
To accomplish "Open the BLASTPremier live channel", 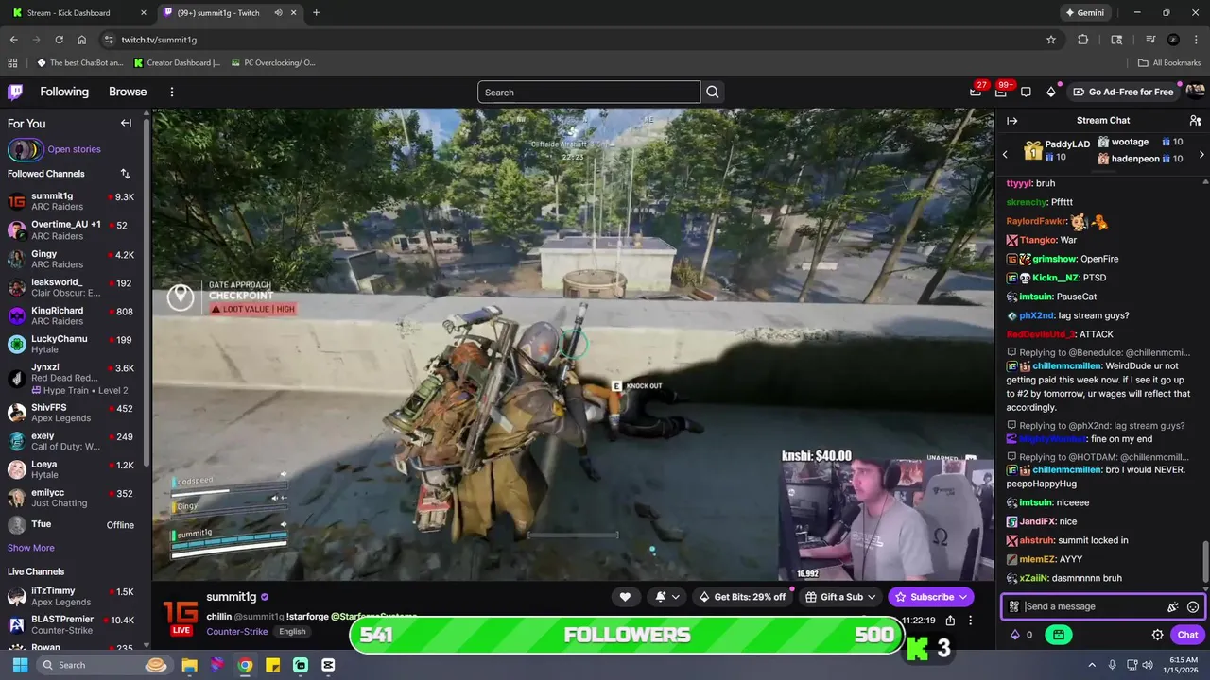I will [x=72, y=624].
